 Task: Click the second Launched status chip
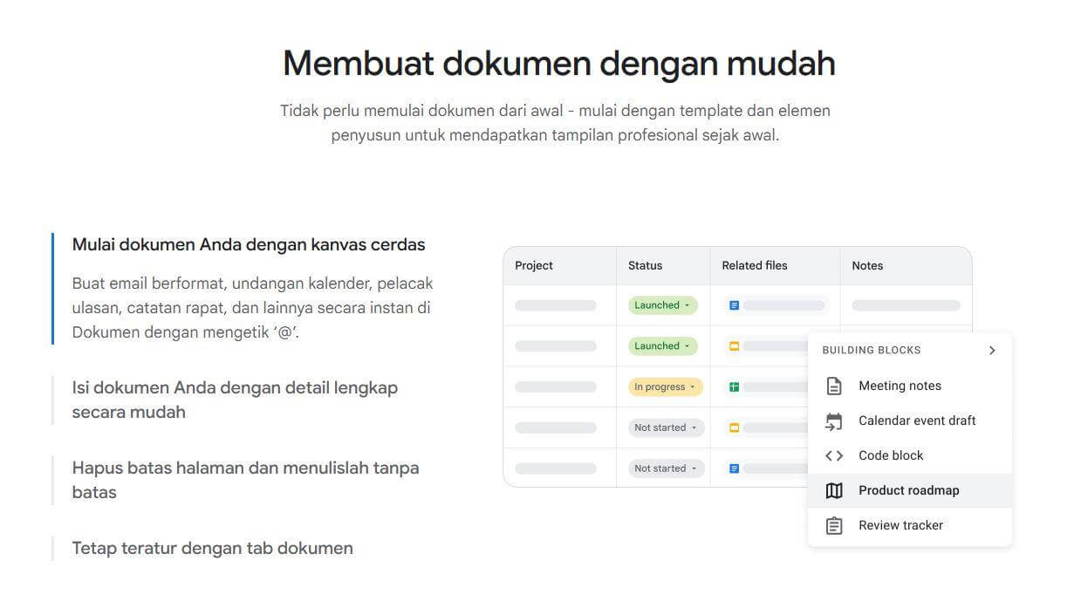(x=661, y=345)
